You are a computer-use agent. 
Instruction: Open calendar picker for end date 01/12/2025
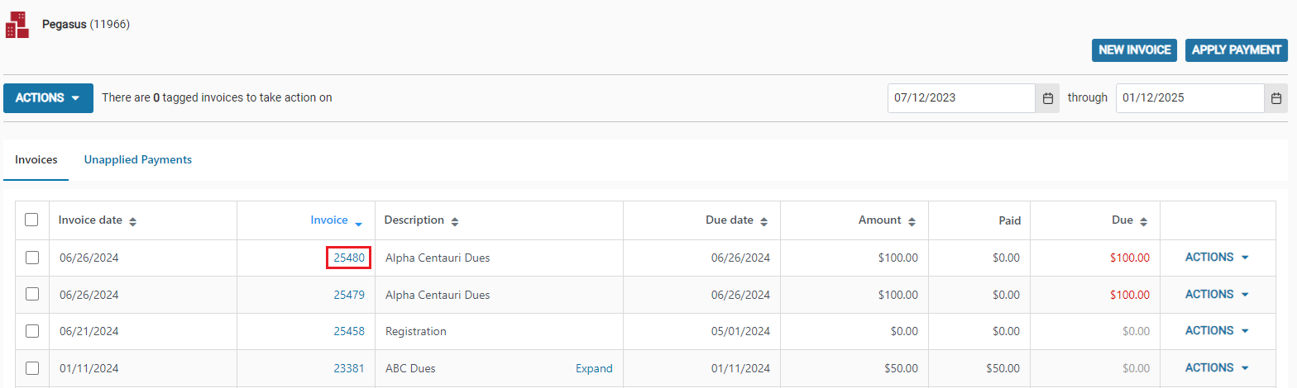point(1276,98)
